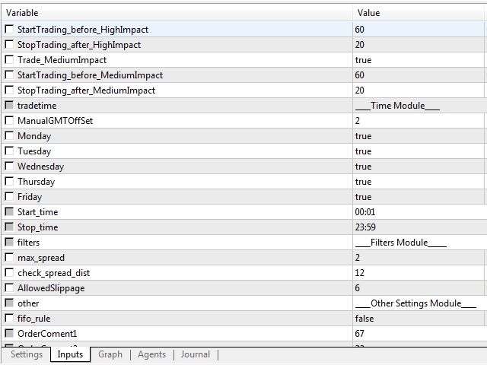The width and height of the screenshot is (487, 365).
Task: Toggle the fifo_rule checkbox
Action: coord(9,319)
